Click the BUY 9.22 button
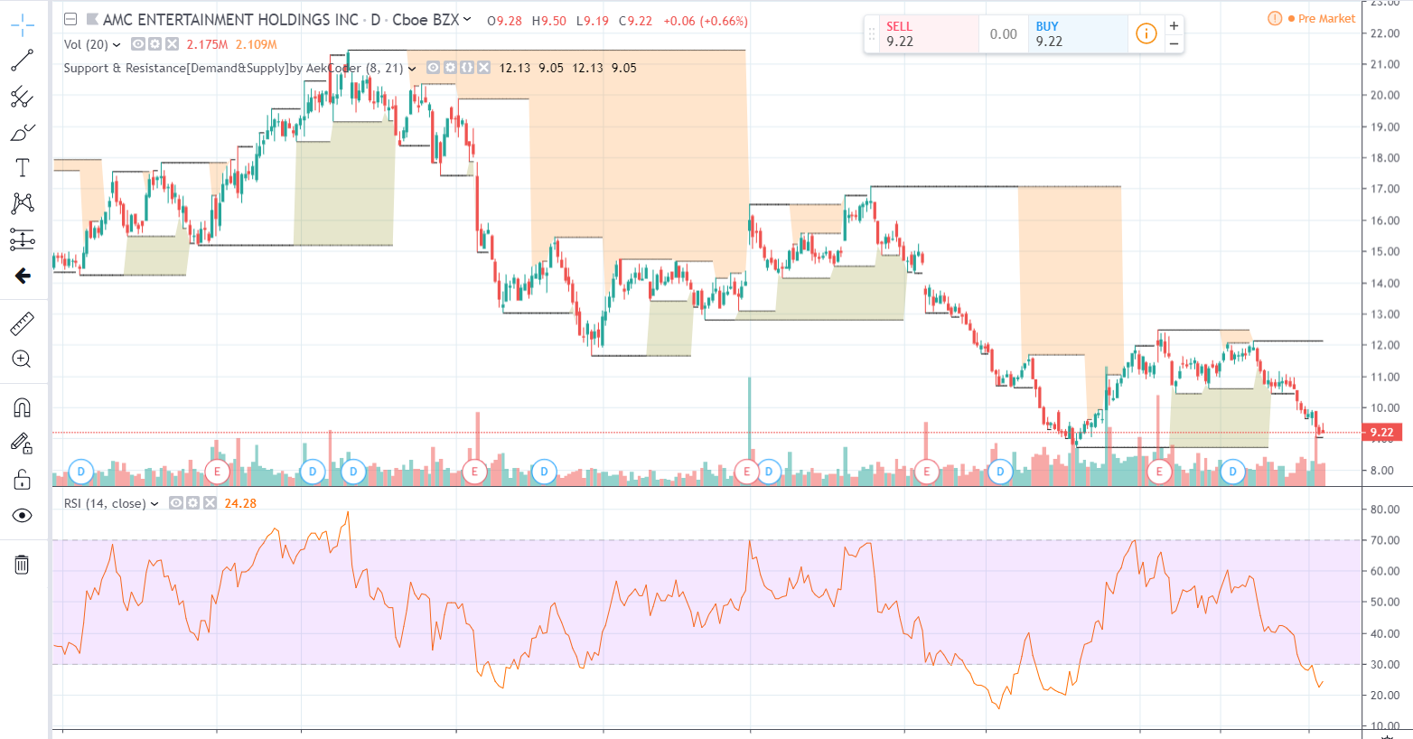 (x=1076, y=34)
